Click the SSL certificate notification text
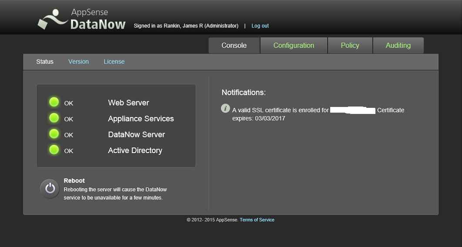462x247 pixels. 318,114
